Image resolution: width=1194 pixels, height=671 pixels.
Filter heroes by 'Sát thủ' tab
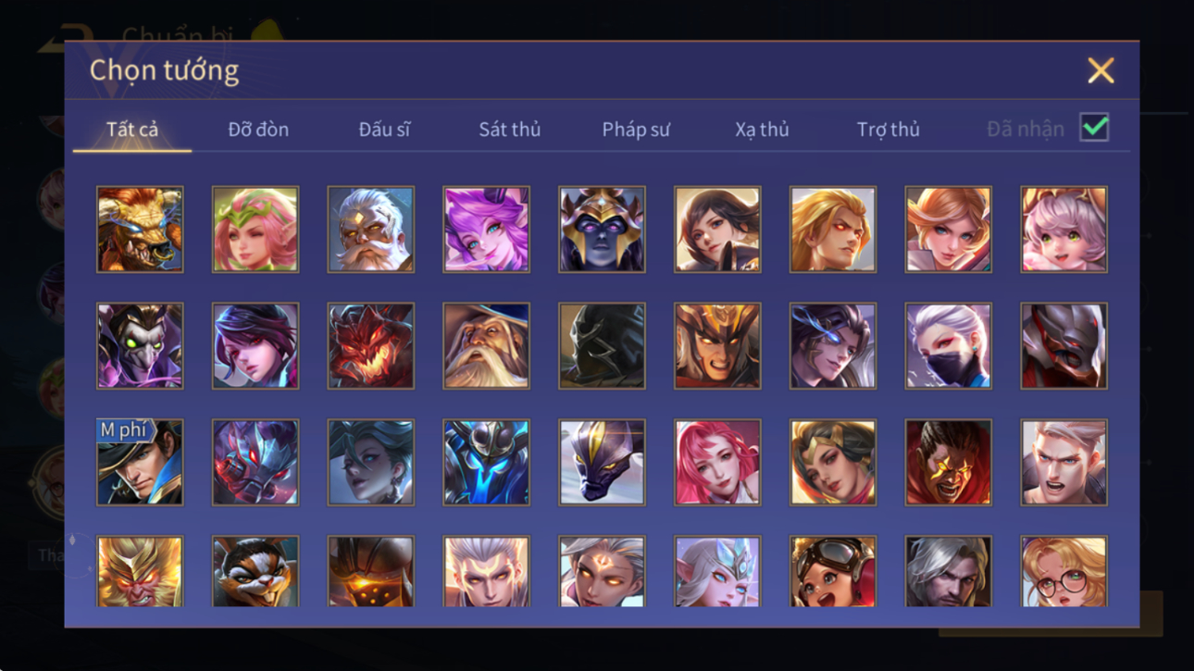click(x=509, y=130)
